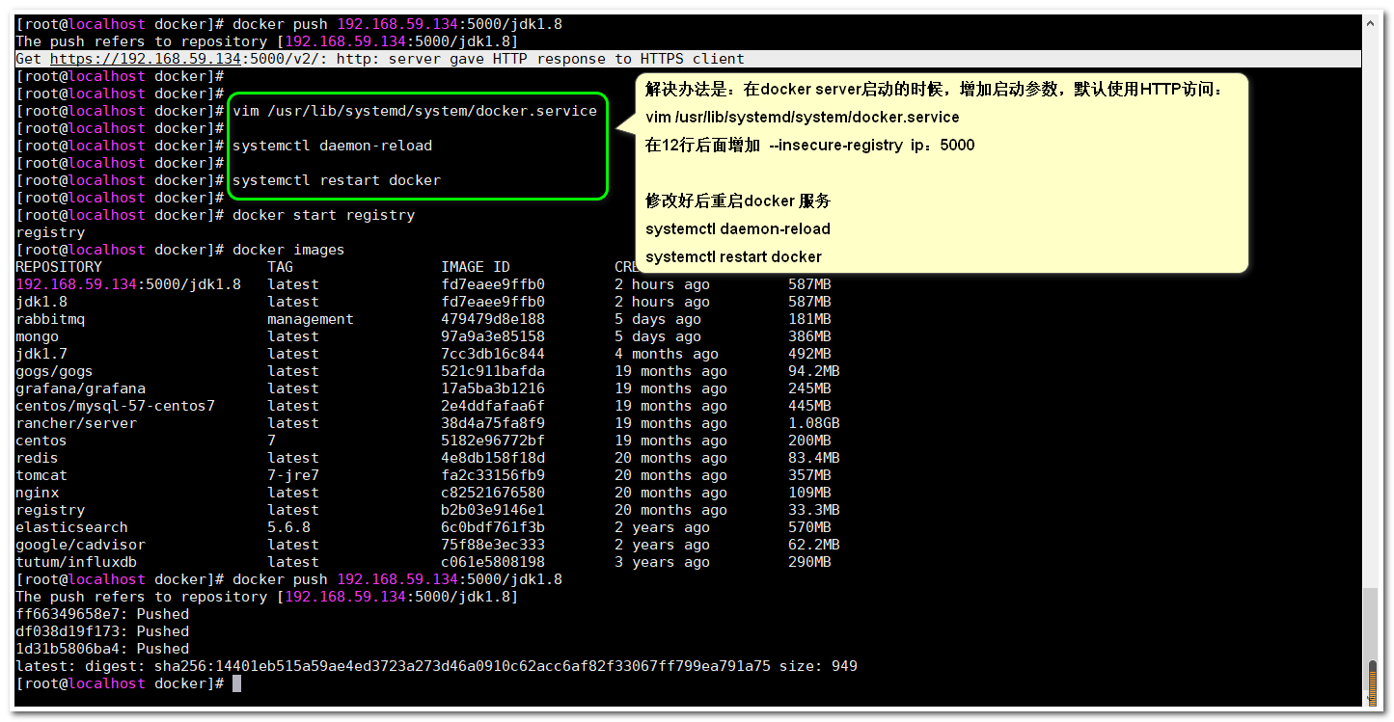
Task: Click the 'docker start registry' command
Action: tap(324, 215)
